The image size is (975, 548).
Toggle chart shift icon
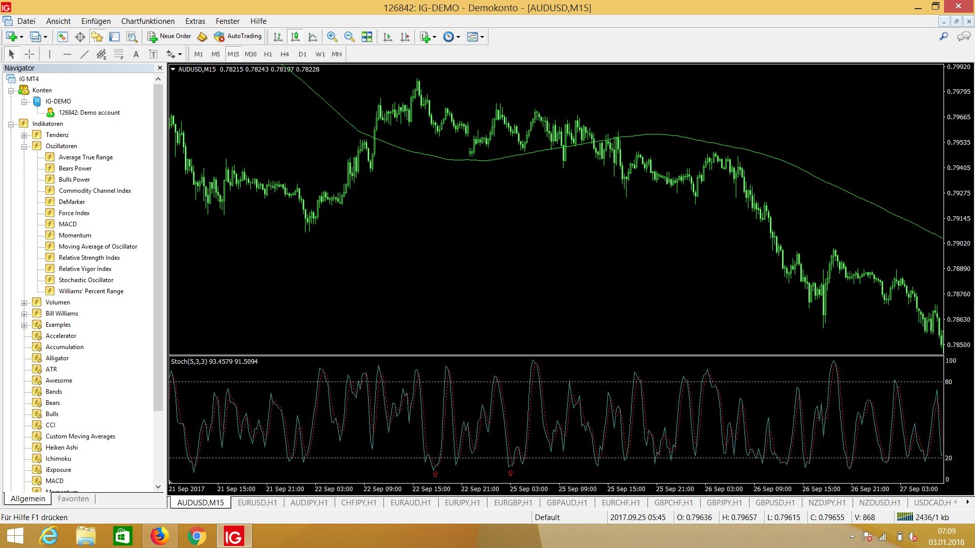(405, 37)
